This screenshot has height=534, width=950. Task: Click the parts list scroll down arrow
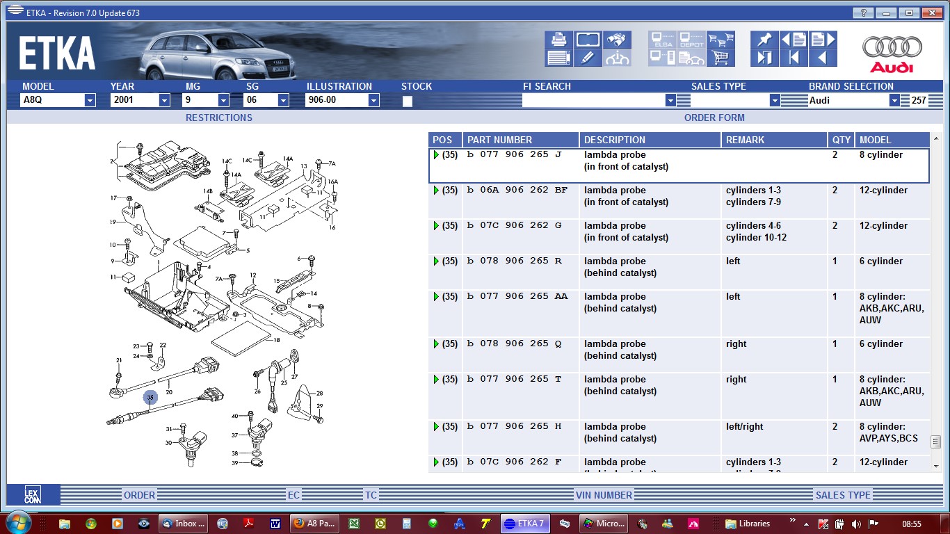tap(936, 466)
